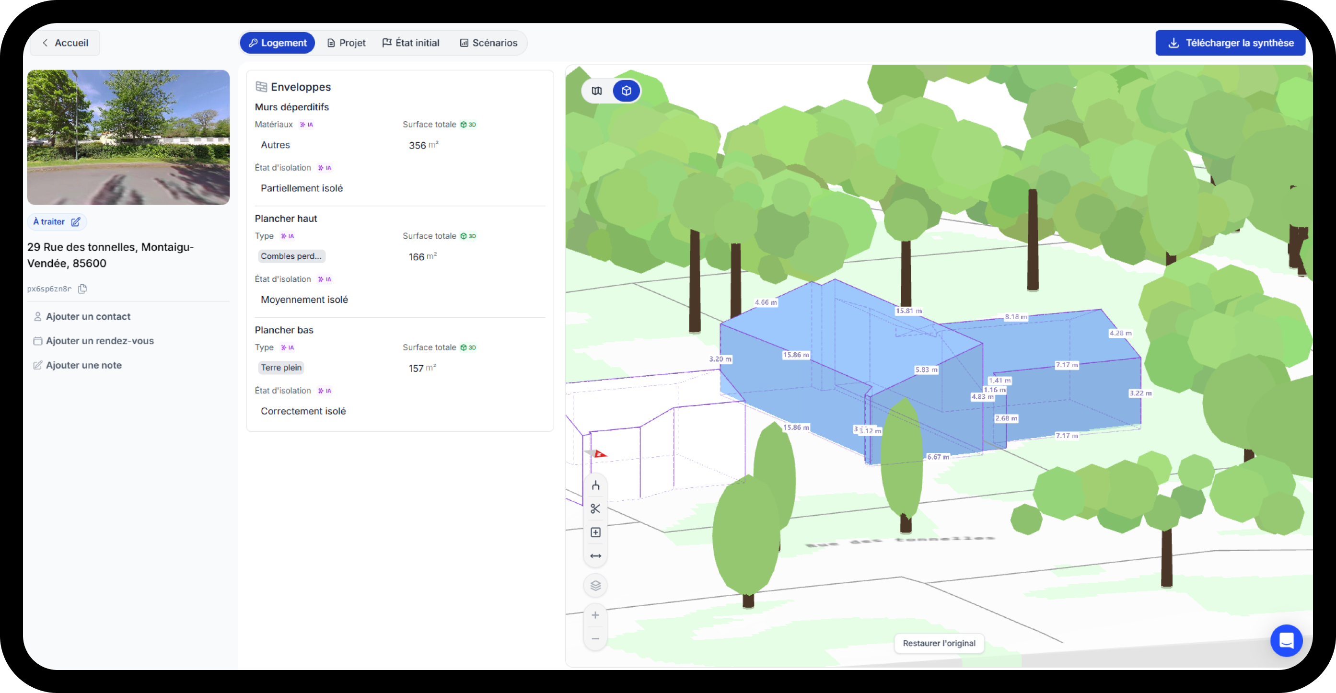
Task: Click the Enveloppes panel icon
Action: coord(261,87)
